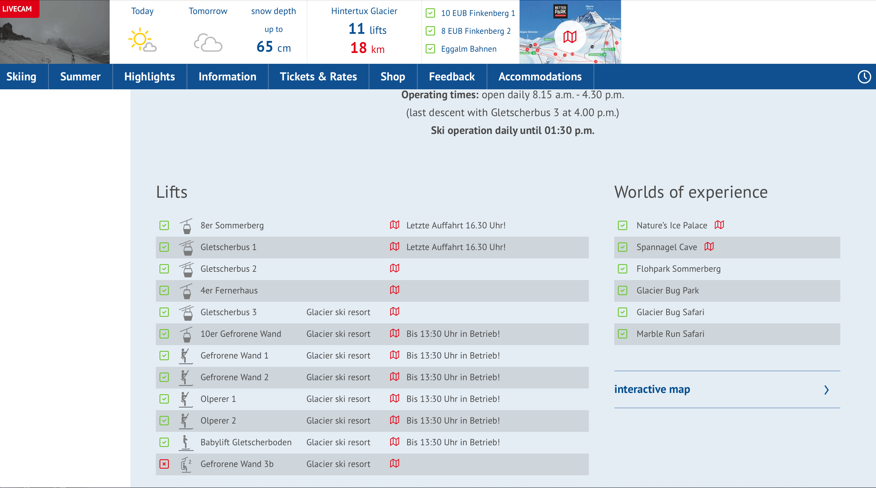Click the 10 EUB Finkenberg 1 link
876x488 pixels.
point(478,13)
